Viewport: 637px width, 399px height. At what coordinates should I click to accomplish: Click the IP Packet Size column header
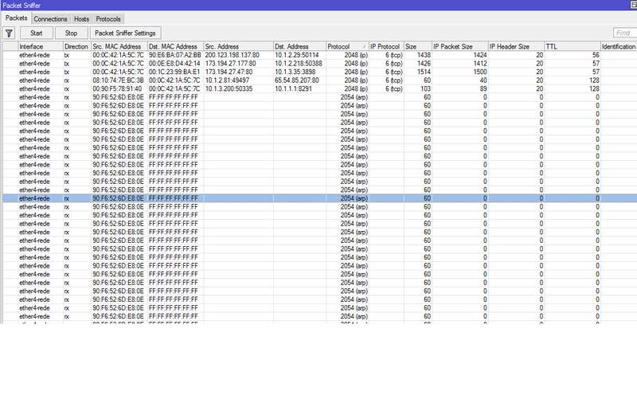point(460,46)
